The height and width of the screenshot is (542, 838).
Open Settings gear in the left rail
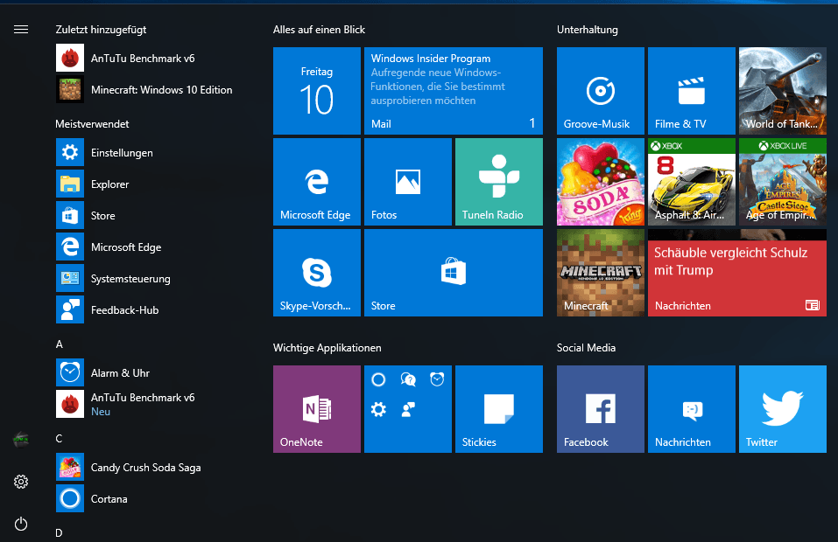click(x=21, y=482)
